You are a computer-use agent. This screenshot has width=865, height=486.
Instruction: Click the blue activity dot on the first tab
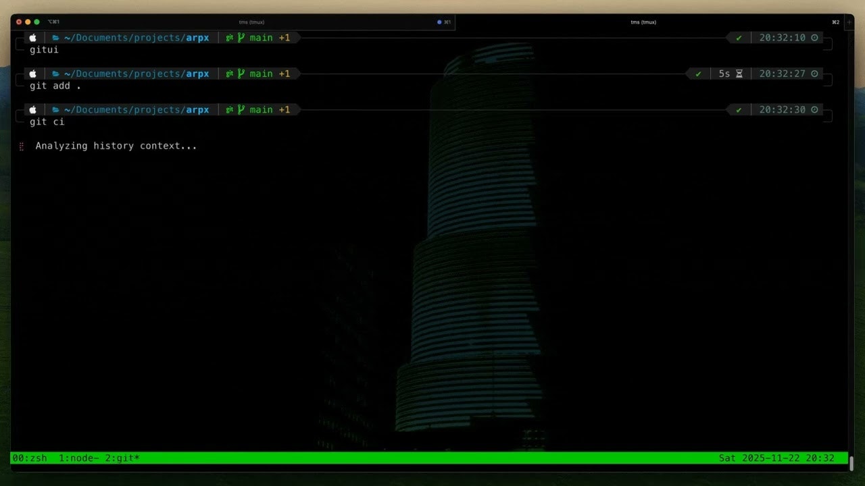(439, 22)
